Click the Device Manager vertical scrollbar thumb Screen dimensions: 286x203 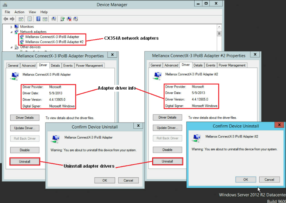click(x=219, y=34)
